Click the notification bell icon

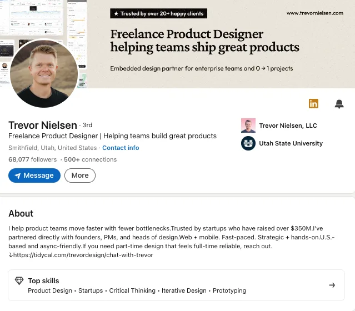point(339,104)
